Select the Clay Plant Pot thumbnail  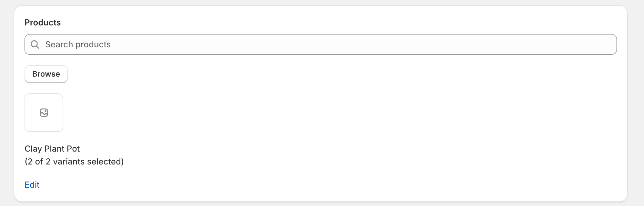click(x=44, y=113)
